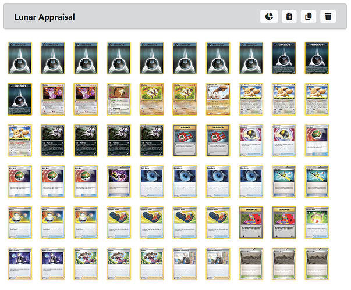
Task: Open the purple card next to Dark Patch cards
Action: [x=119, y=181]
